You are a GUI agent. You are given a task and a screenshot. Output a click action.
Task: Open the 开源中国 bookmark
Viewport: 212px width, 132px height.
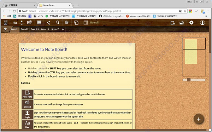pos(58,16)
